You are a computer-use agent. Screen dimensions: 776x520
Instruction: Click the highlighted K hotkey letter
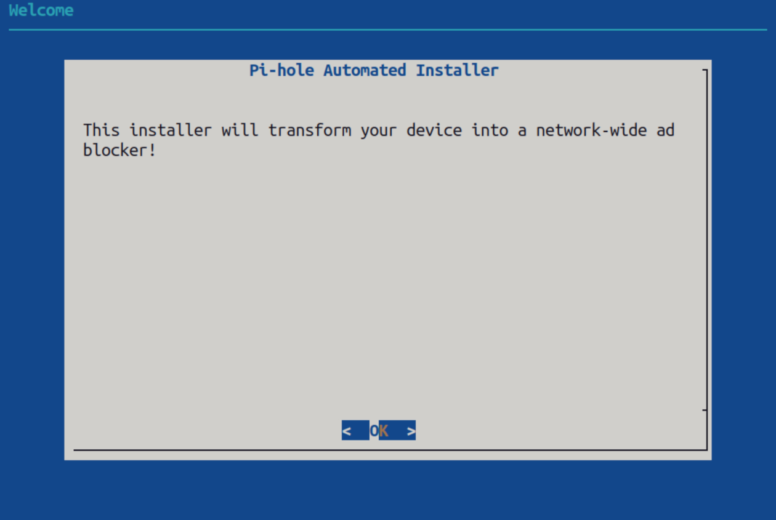[x=384, y=431]
